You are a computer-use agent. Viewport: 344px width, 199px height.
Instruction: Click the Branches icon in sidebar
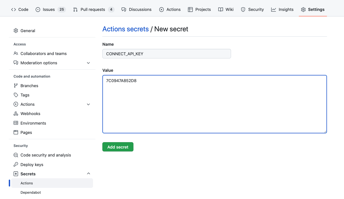16,86
